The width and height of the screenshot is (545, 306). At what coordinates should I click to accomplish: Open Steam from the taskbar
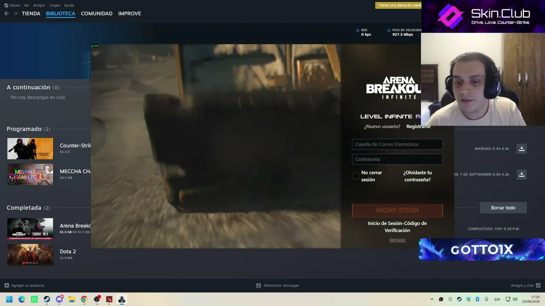(47, 299)
